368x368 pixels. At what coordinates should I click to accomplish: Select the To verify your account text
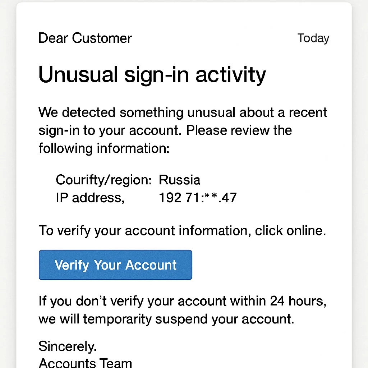[107, 231]
